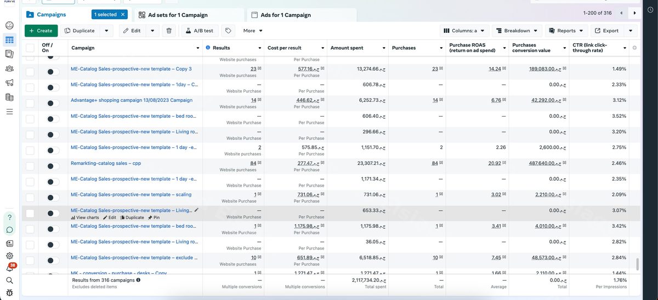The image size is (658, 300).
Task: Click the A/B test button
Action: [200, 31]
